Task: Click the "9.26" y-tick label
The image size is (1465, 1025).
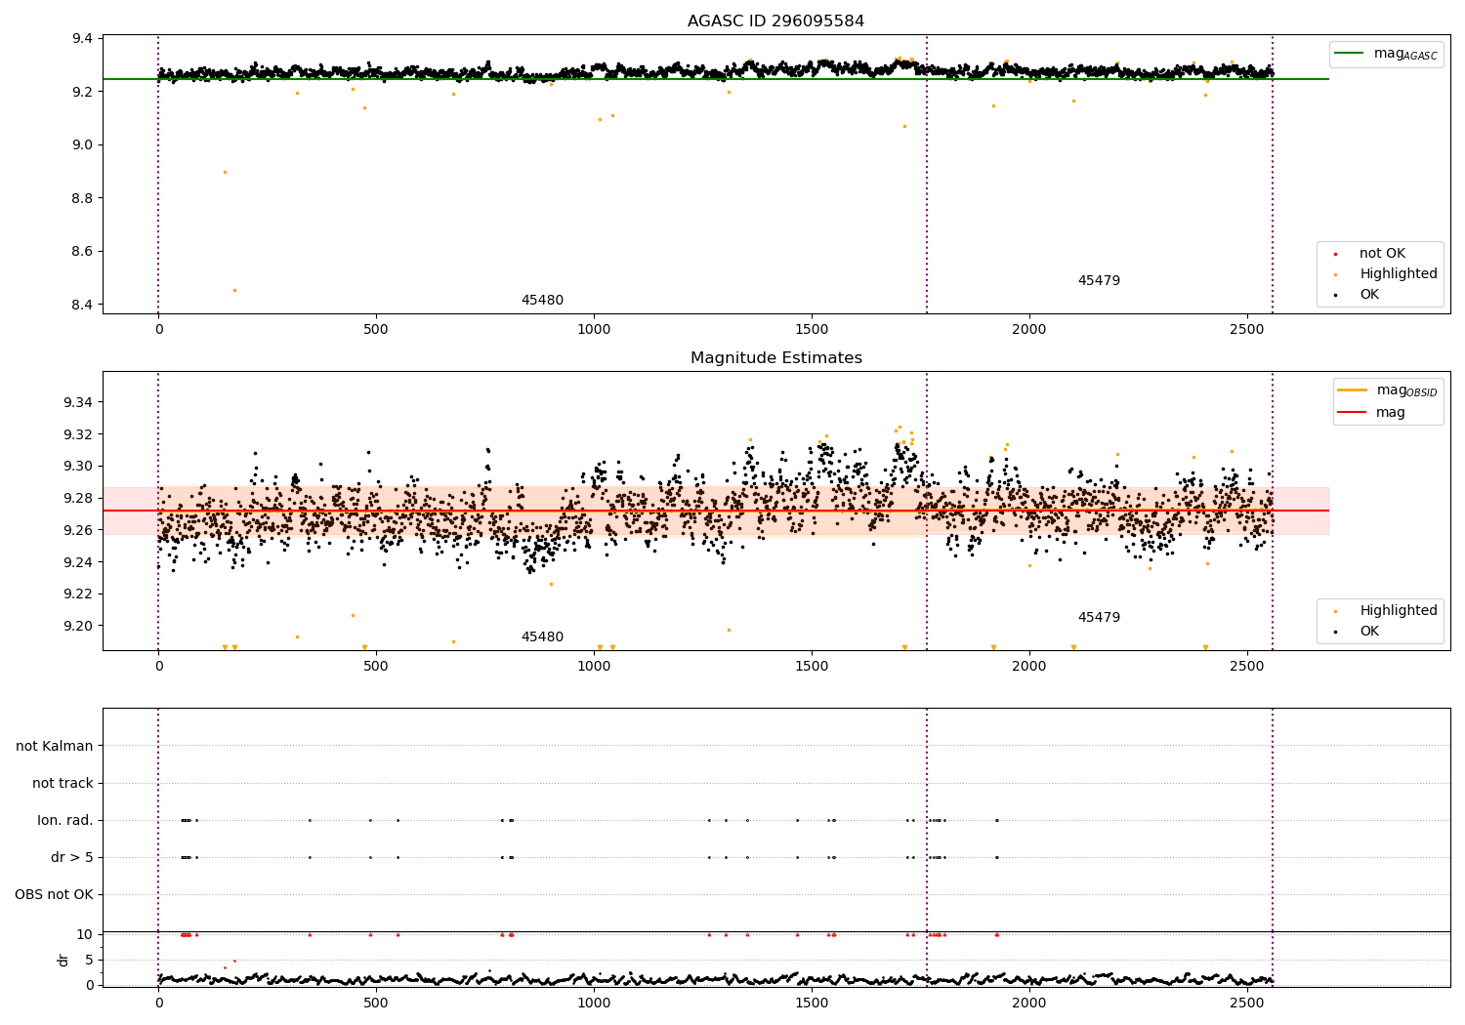Action: [x=79, y=530]
